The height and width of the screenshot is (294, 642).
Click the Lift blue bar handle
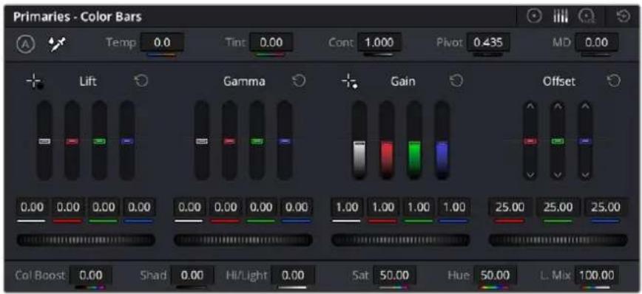(x=127, y=141)
